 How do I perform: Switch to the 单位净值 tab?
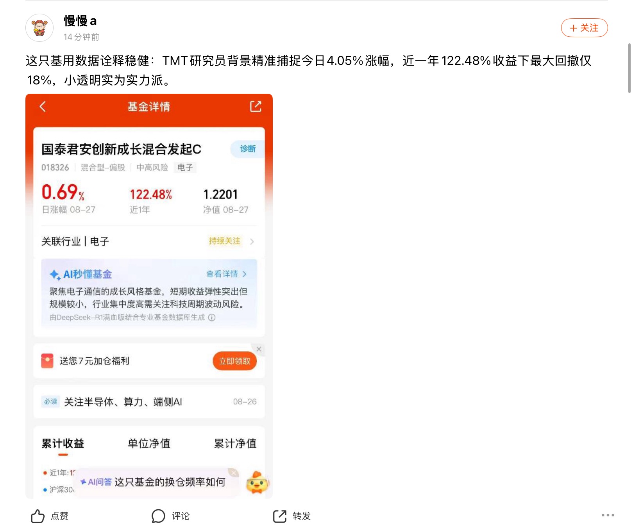point(149,444)
